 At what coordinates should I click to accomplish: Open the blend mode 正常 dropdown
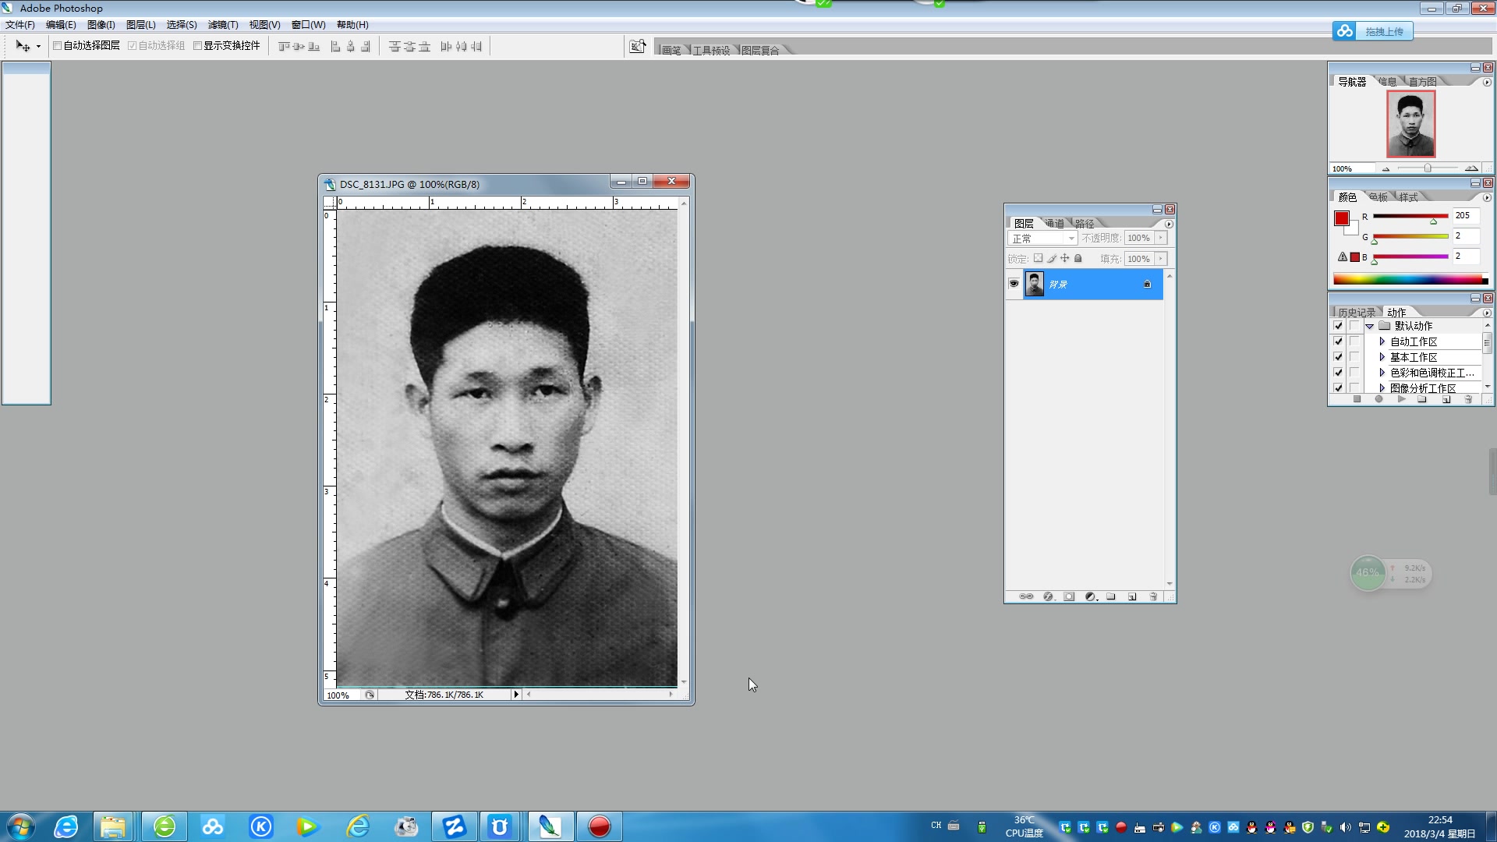1042,239
